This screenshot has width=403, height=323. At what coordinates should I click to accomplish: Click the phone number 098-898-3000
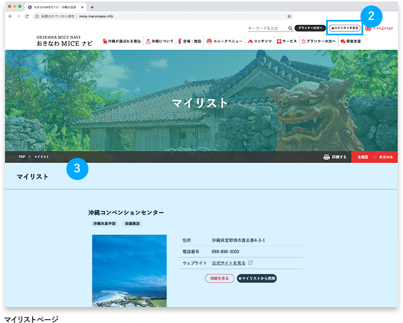click(x=226, y=252)
